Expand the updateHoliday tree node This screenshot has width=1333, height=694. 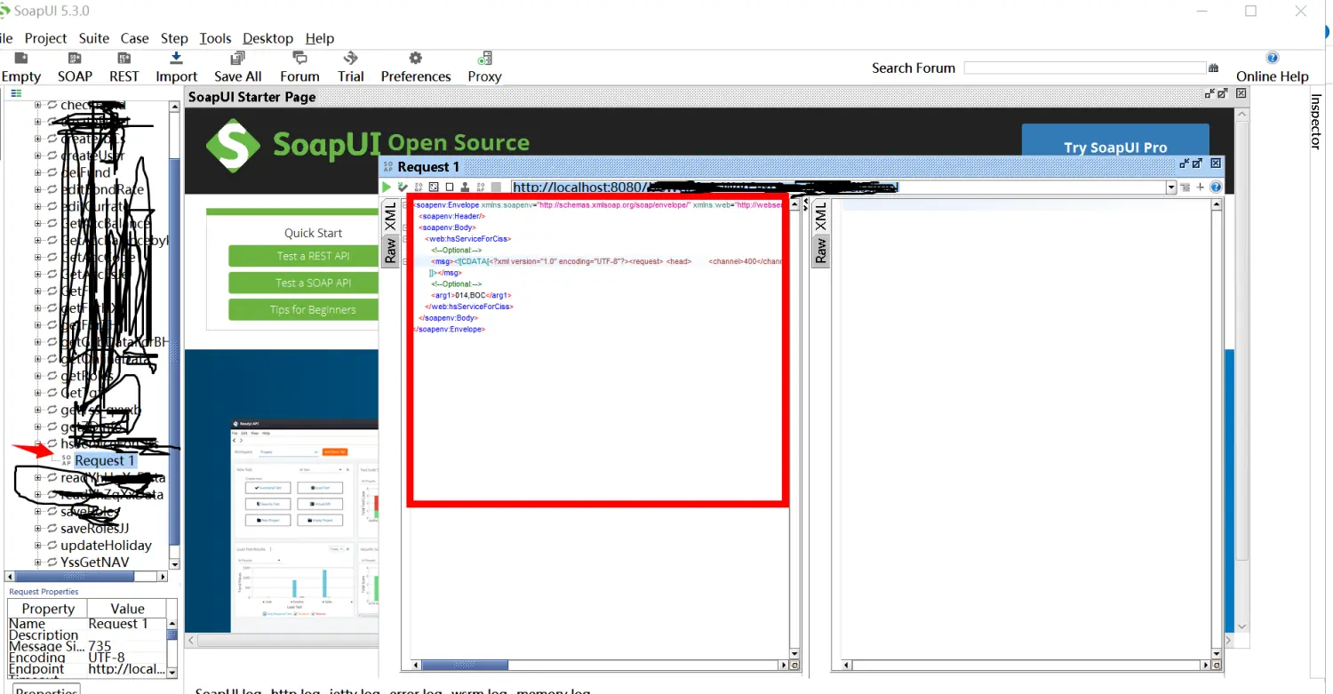point(37,545)
